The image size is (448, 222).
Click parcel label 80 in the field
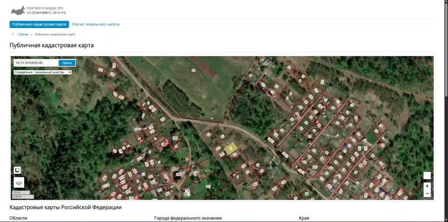click(x=194, y=70)
